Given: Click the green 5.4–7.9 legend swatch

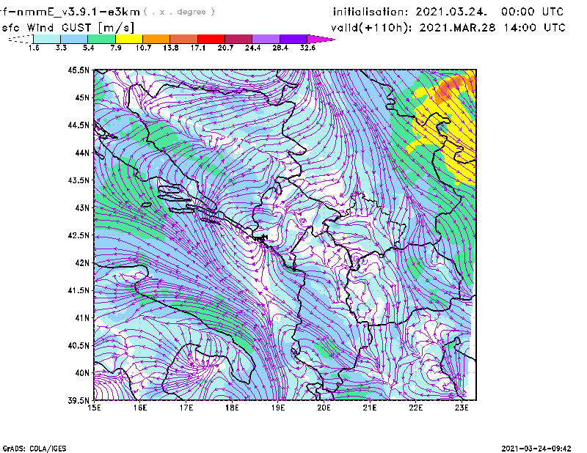Looking at the screenshot, I should click(x=101, y=39).
